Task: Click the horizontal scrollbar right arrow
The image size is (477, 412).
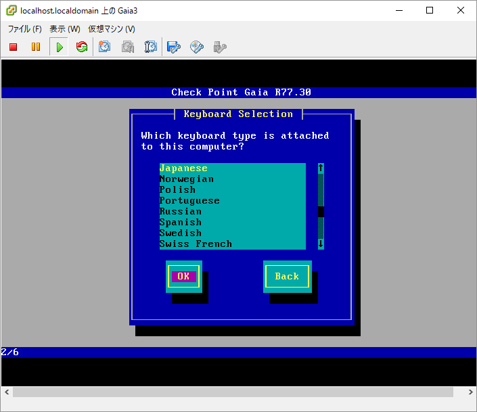Action: (470, 392)
